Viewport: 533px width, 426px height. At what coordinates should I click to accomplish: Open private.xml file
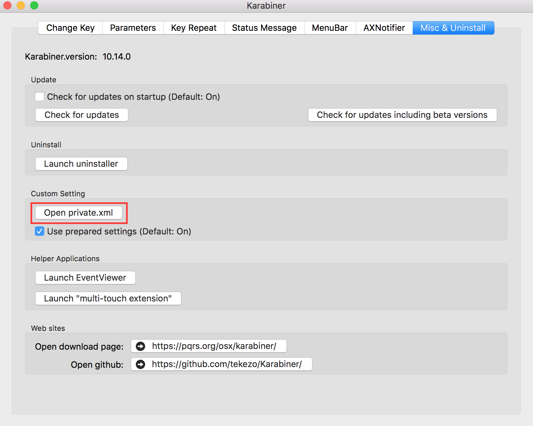pyautogui.click(x=79, y=213)
